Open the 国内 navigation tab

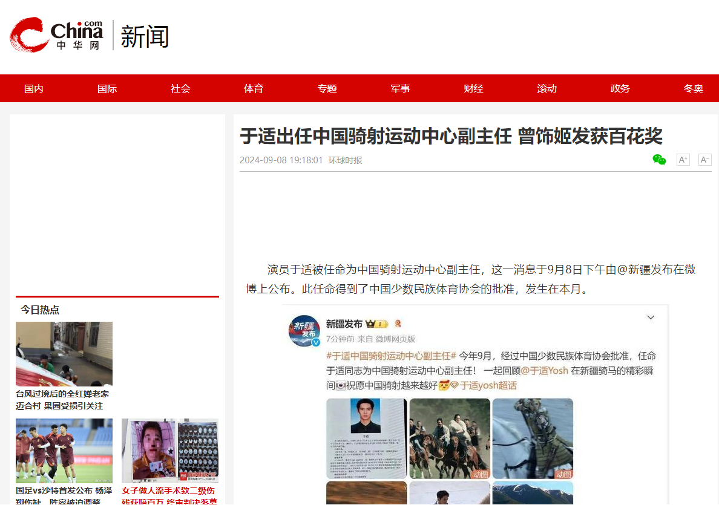click(33, 88)
